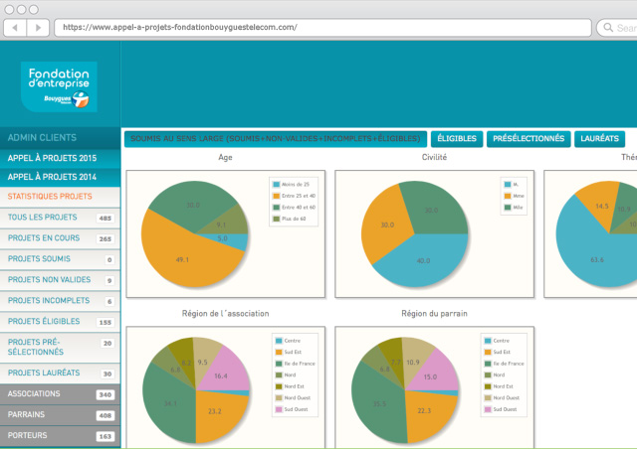Screen dimensions: 637x449
Task: Focus the browser URL address field
Action: [322, 28]
